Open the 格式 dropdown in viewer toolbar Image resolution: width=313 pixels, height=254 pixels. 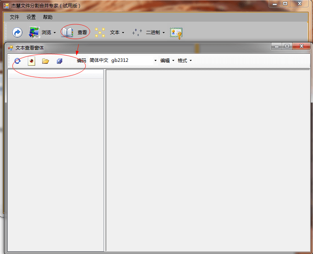click(185, 61)
